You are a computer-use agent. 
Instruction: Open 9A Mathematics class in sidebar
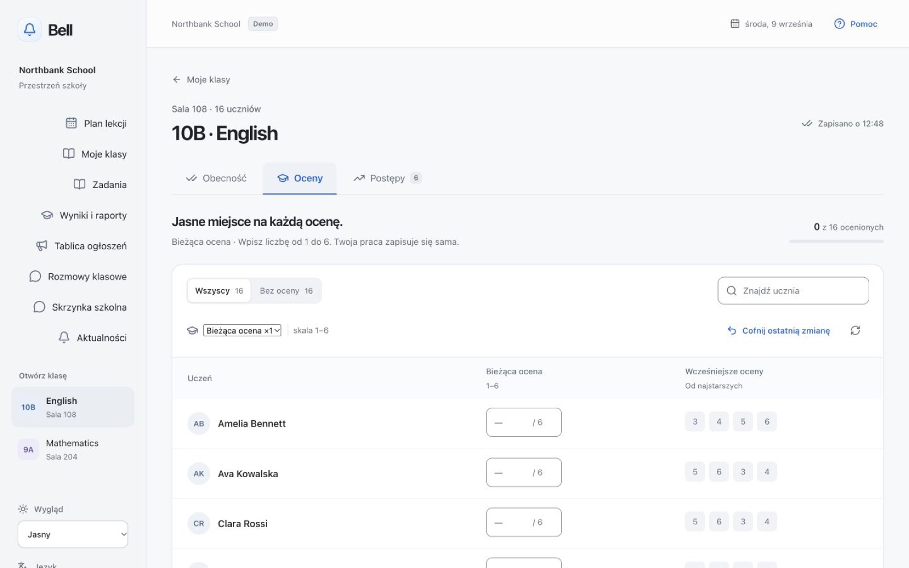(73, 449)
